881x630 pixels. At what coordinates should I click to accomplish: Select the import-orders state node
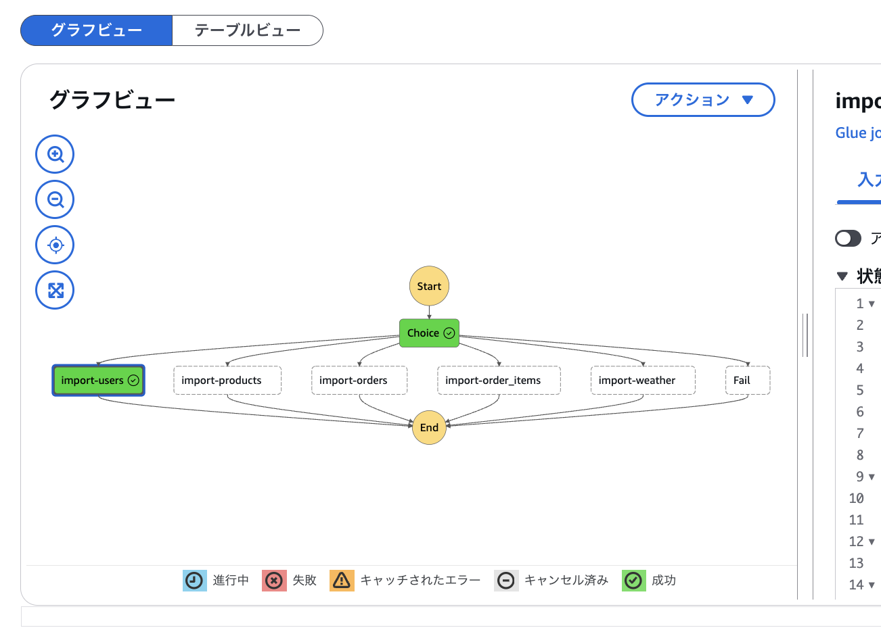(x=359, y=381)
